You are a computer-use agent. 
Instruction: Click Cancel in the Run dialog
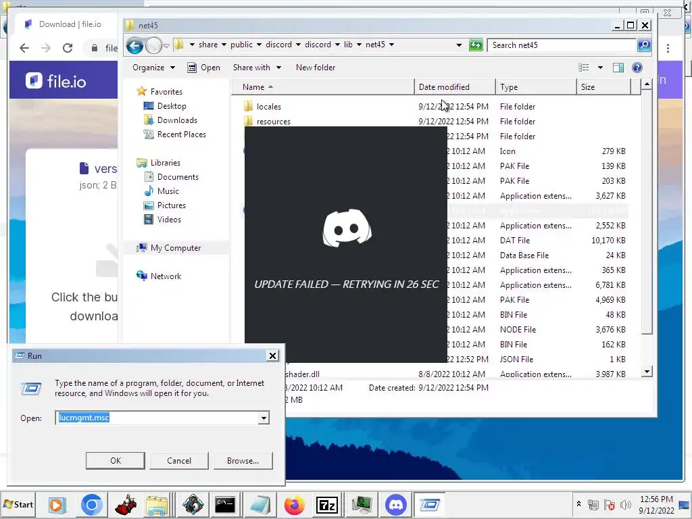tap(178, 460)
